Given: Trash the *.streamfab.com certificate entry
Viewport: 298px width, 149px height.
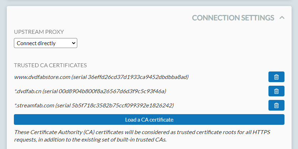Looking at the screenshot, I should (276, 105).
